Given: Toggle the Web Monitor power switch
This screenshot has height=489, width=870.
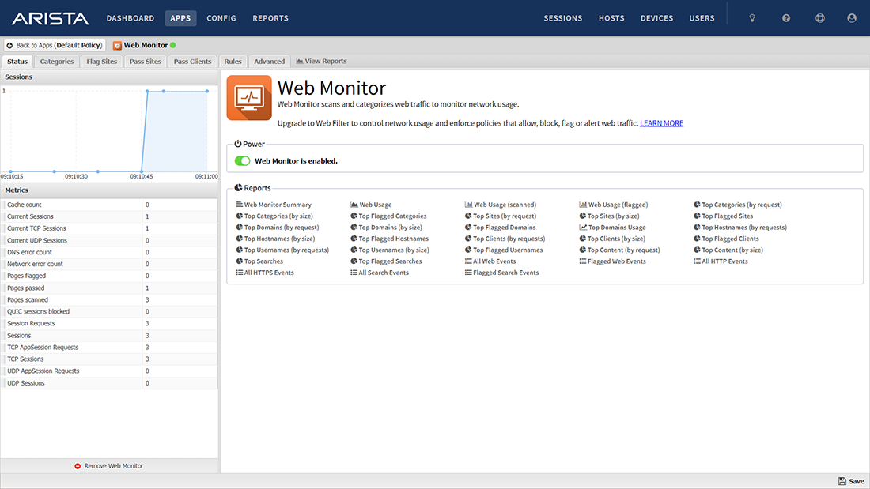Looking at the screenshot, I should [243, 161].
